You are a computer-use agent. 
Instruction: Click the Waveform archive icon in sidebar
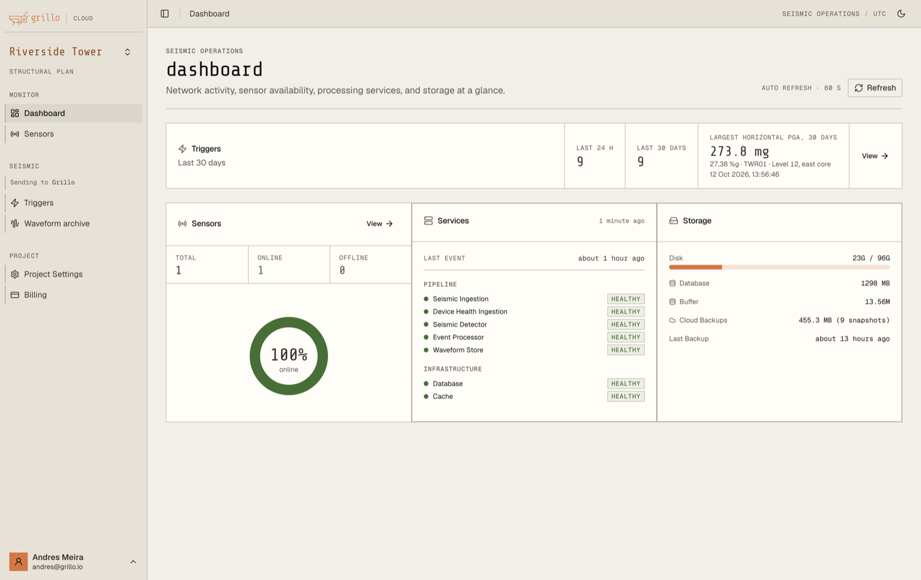pyautogui.click(x=15, y=223)
